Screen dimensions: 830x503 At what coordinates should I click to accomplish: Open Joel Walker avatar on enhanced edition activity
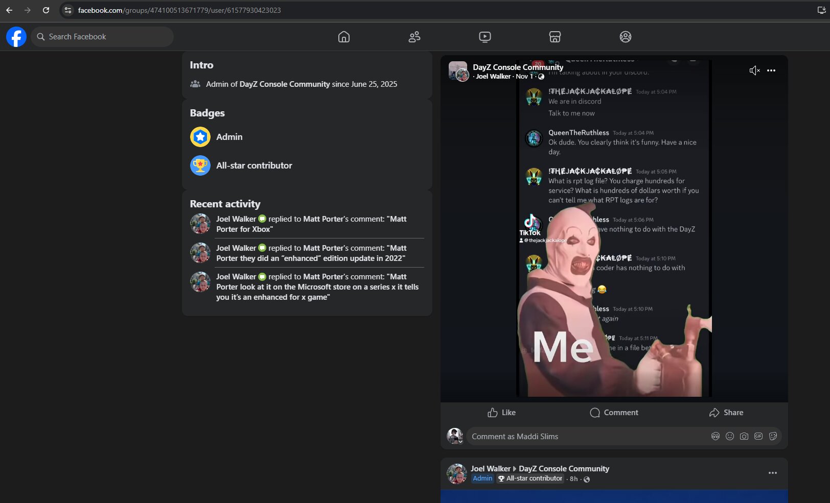click(x=200, y=253)
